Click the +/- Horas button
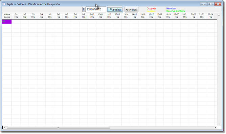 pos(131,10)
